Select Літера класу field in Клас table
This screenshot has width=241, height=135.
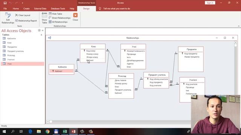tap(92, 57)
